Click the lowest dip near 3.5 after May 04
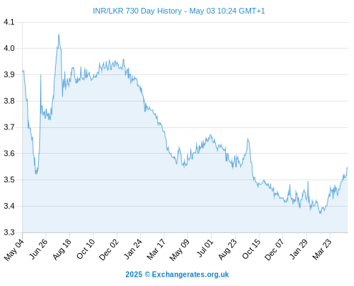The width and height of the screenshot is (354, 286). [36, 173]
